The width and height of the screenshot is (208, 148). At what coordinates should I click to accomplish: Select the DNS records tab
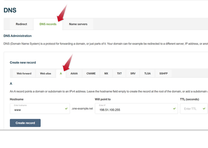(48, 24)
